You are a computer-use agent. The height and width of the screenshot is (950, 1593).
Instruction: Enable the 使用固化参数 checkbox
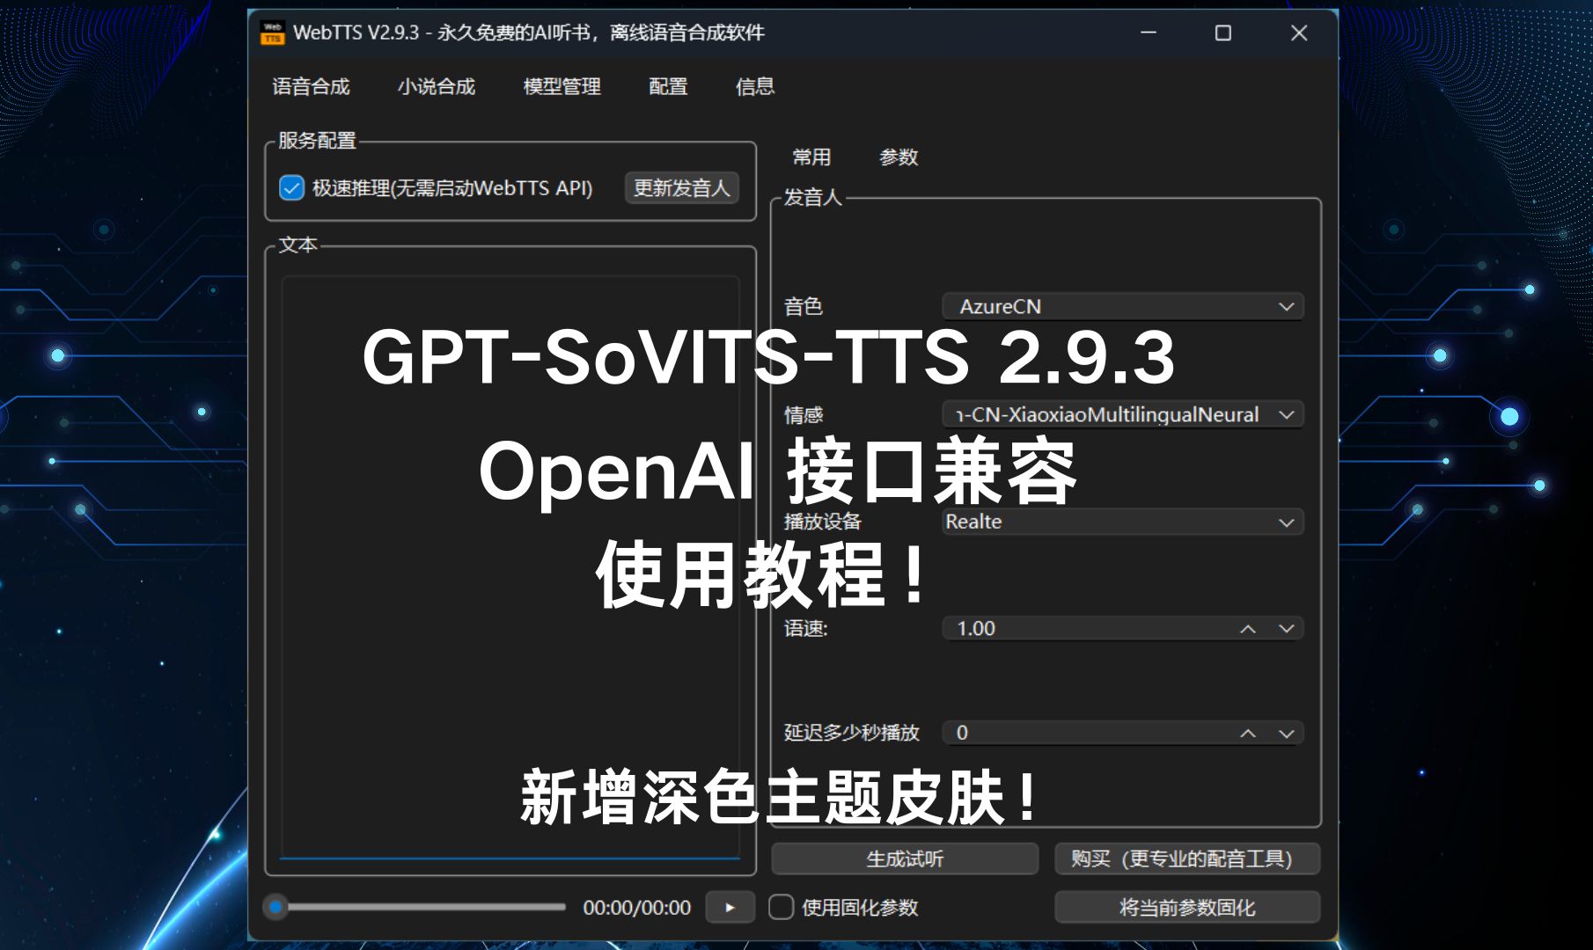781,907
